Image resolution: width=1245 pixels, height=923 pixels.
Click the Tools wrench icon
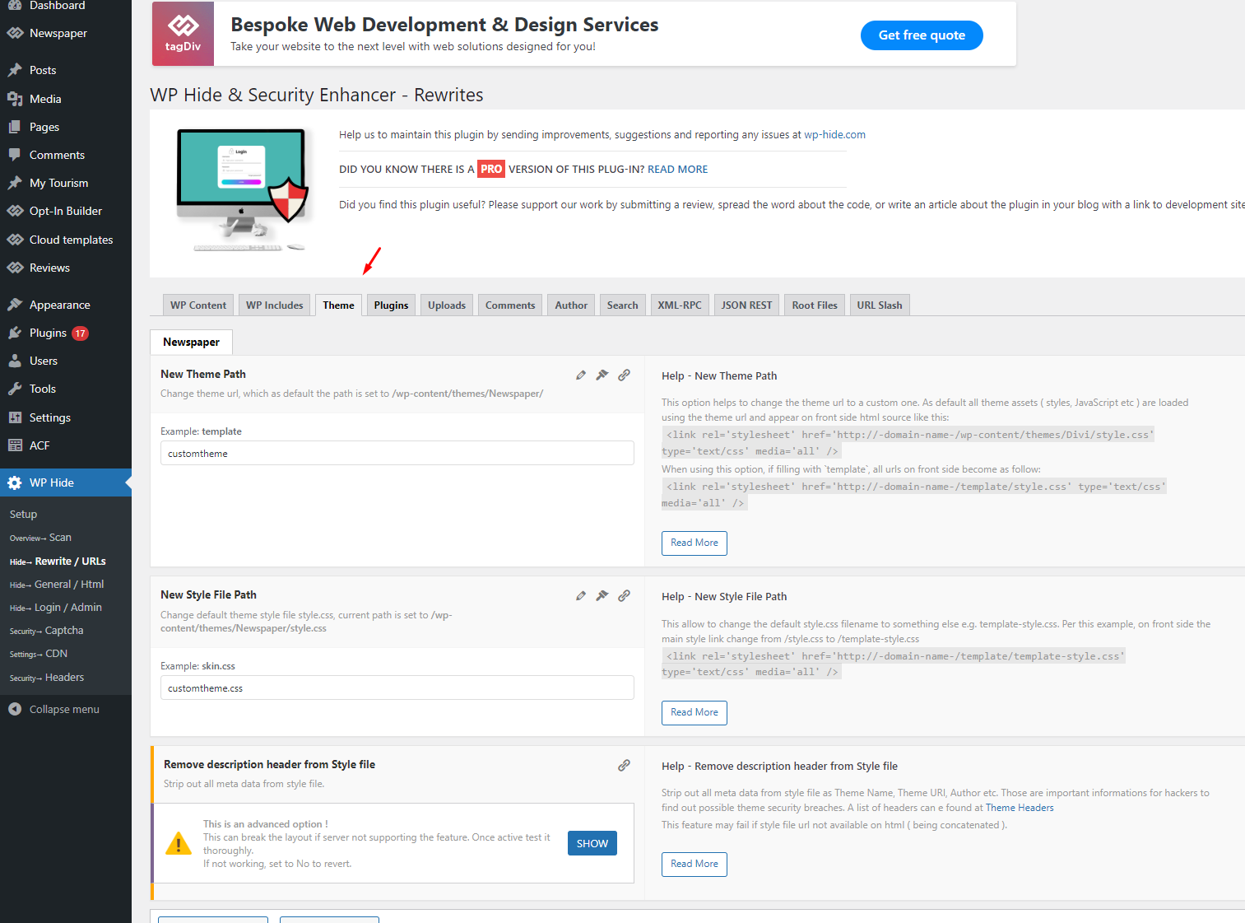coord(15,389)
